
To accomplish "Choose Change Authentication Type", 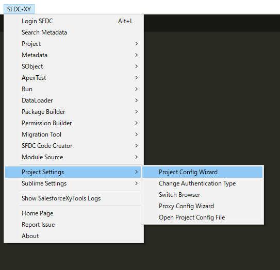I will [x=202, y=183].
